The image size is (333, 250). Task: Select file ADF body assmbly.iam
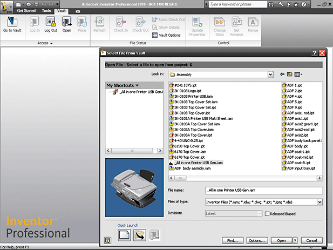190,168
